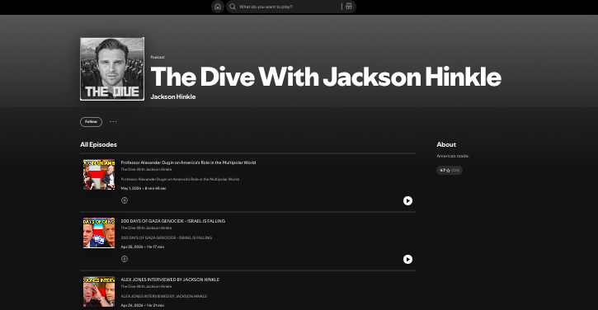Click the Alex Jones episode thumbnail
Image resolution: width=598 pixels, height=310 pixels.
click(99, 292)
